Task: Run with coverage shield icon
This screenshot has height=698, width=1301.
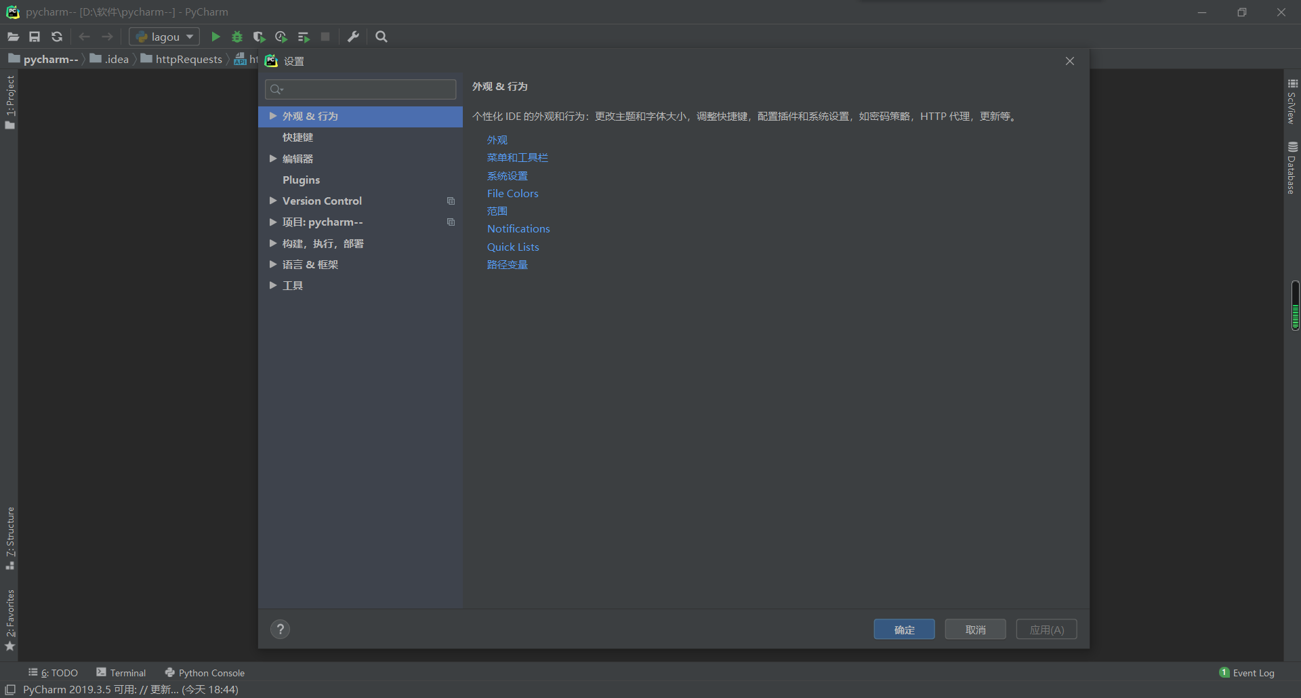Action: click(x=259, y=37)
